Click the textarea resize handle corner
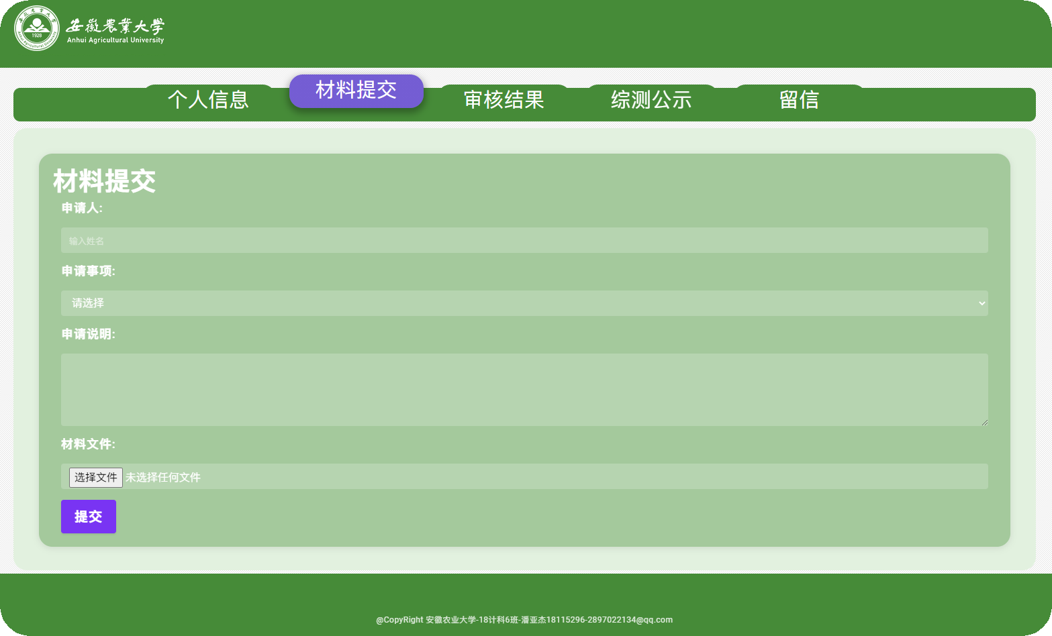 pyautogui.click(x=984, y=421)
